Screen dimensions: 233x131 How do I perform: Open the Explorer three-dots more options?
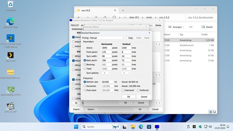191,27
